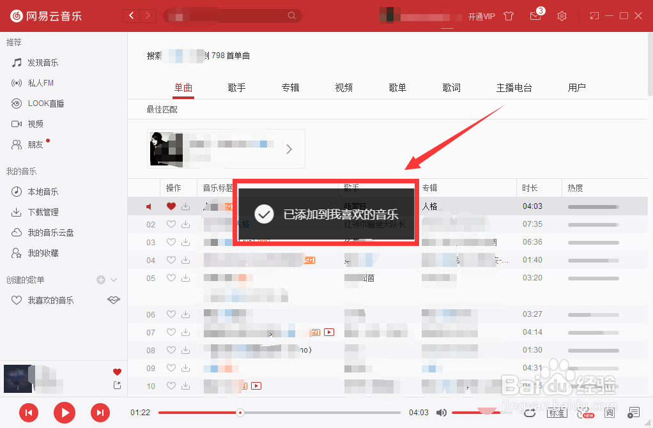653x428 pixels.
Task: Like song in row 06
Action: click(x=171, y=314)
